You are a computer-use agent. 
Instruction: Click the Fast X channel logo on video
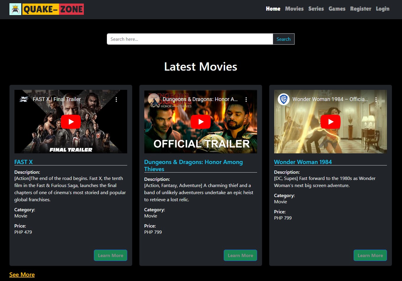tap(24, 99)
